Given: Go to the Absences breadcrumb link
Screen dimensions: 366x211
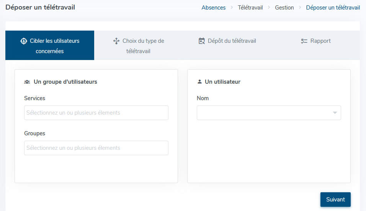Looking at the screenshot, I should click(x=213, y=8).
